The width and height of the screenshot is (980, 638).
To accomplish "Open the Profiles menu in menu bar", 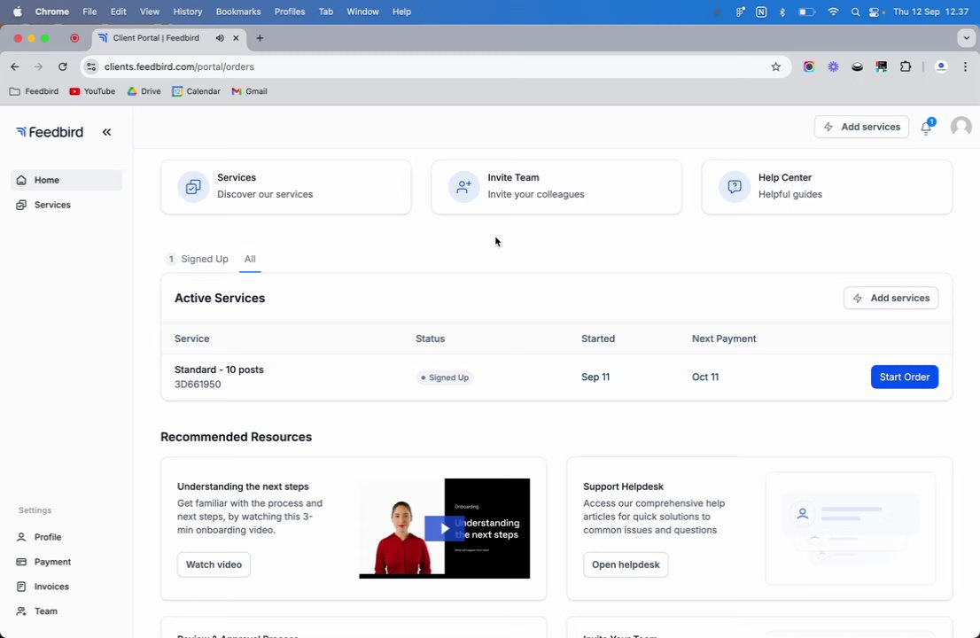I will point(290,12).
